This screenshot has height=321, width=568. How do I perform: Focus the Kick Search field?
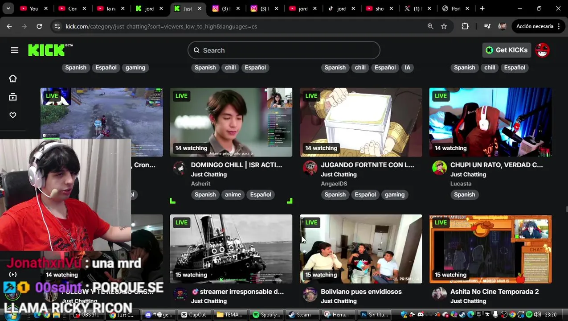pyautogui.click(x=284, y=50)
